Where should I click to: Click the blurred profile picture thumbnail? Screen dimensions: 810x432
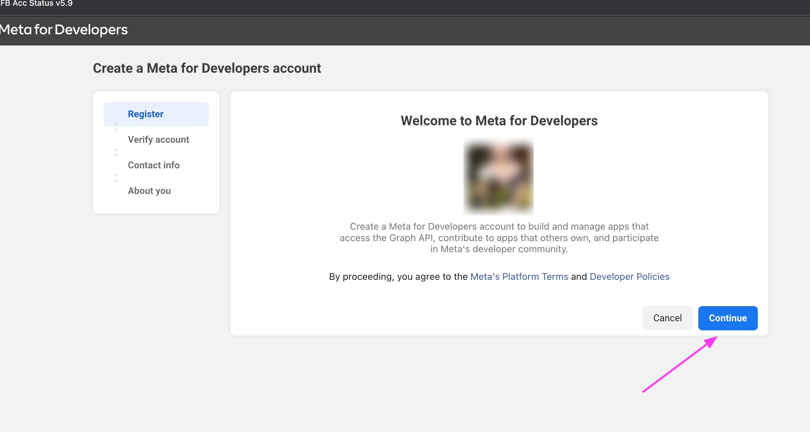pos(498,176)
